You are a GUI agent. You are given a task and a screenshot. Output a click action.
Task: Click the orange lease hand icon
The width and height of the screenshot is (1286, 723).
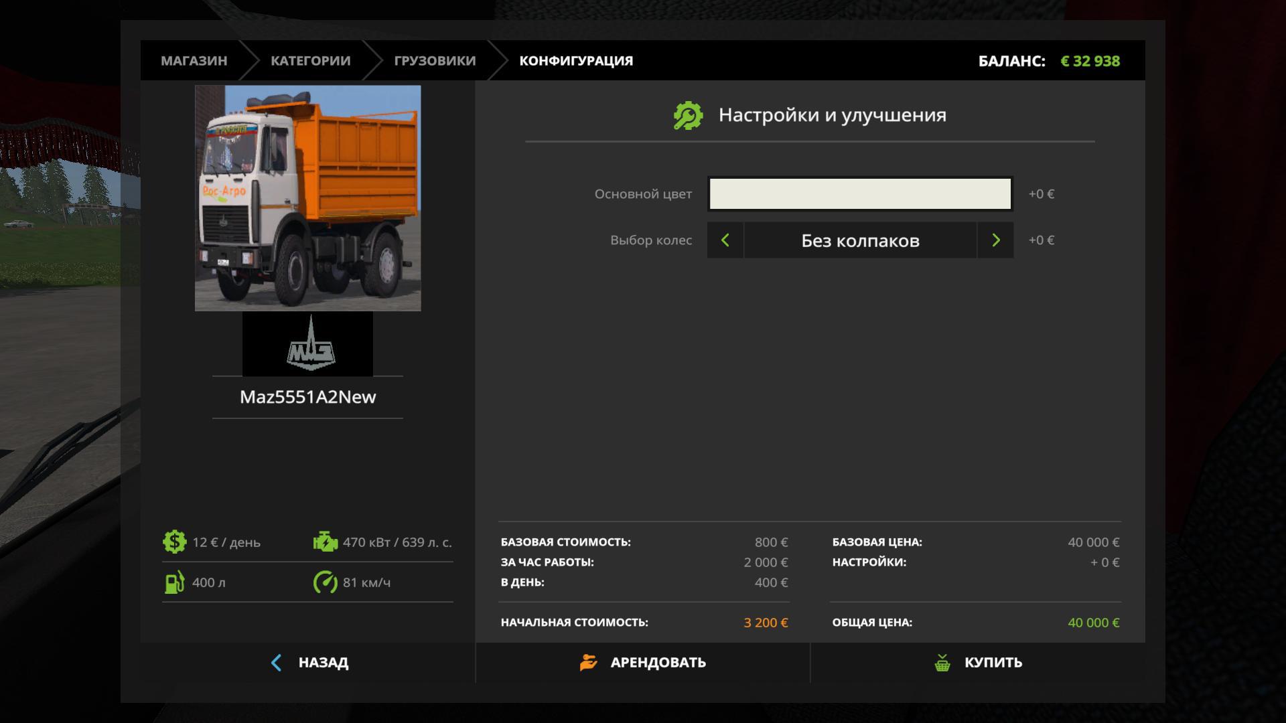[x=588, y=663]
